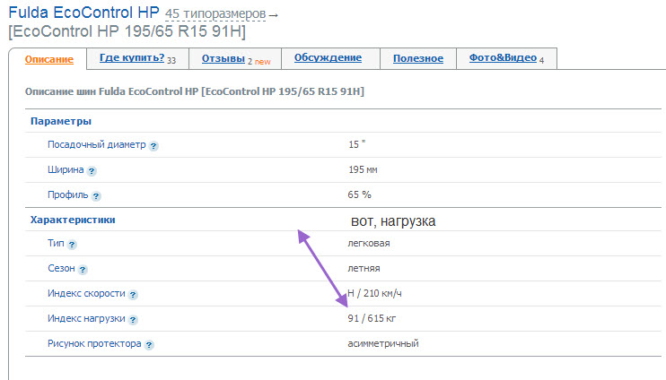The width and height of the screenshot is (666, 380).
Task: Click the Рисунок протектора label
Action: [x=94, y=343]
